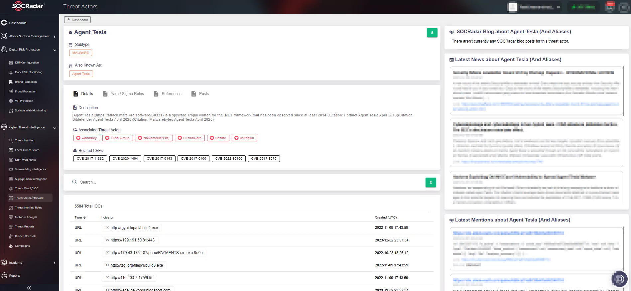631x291 pixels.
Task: Open Threat Hunting Rules
Action: tap(28, 208)
